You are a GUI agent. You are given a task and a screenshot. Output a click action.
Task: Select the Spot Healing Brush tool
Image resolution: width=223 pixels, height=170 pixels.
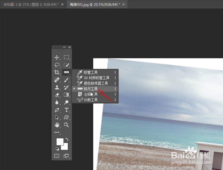coord(57,80)
